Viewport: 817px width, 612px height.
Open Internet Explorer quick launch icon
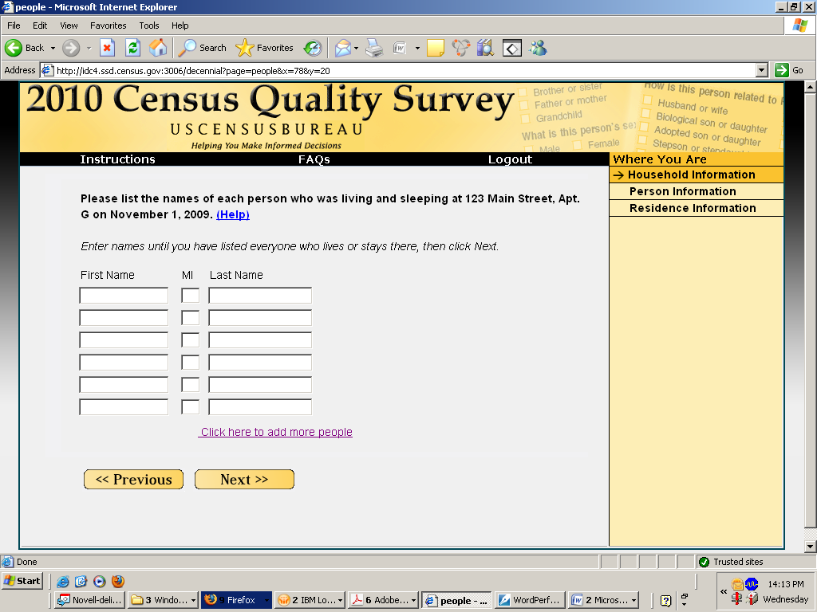coord(63,581)
